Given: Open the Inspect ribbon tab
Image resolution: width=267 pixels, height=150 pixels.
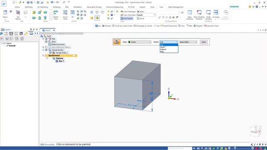Looking at the screenshot, I should tap(142, 7).
